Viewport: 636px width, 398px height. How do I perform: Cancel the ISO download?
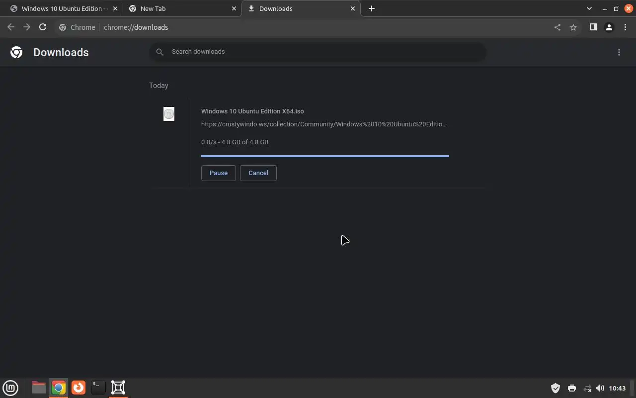258,173
